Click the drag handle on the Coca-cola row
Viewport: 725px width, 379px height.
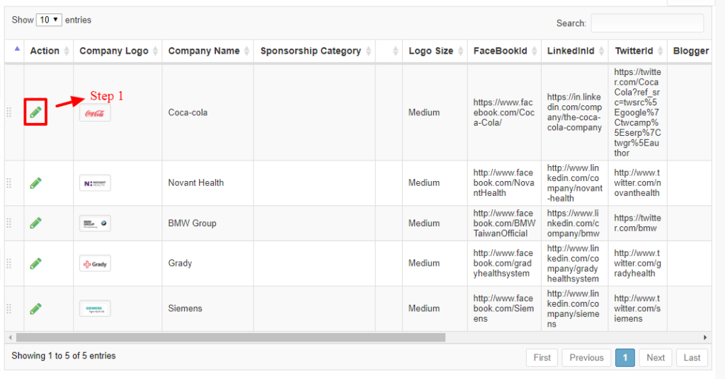[x=9, y=112]
